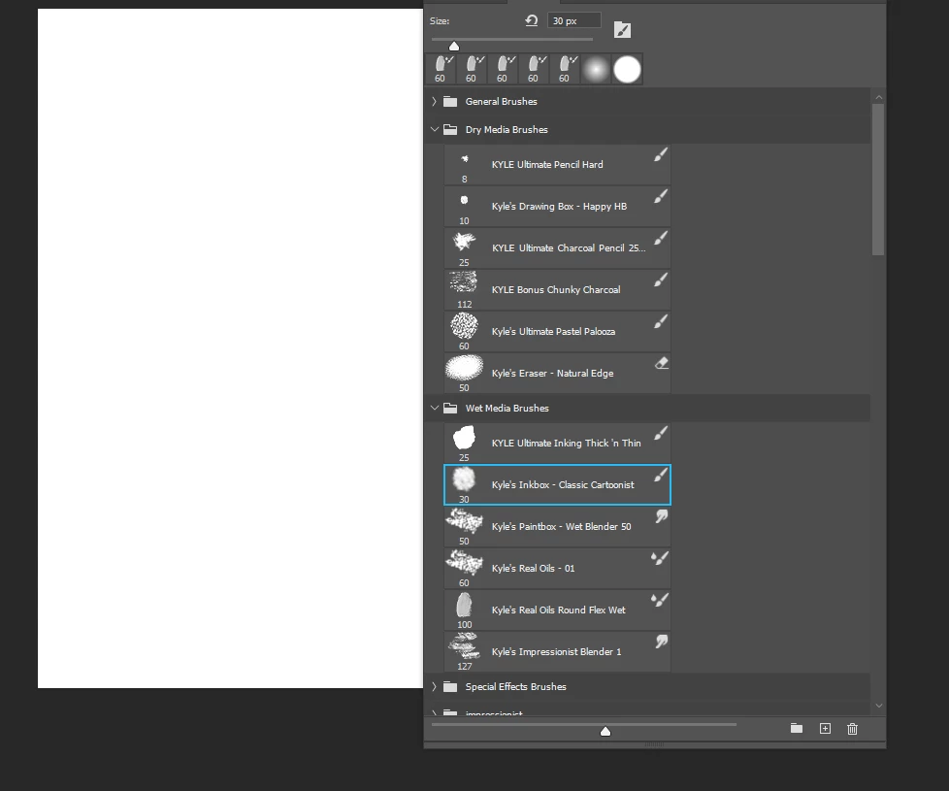Select the hard round recent brush preset
Screen dimensions: 949x791
click(x=627, y=70)
